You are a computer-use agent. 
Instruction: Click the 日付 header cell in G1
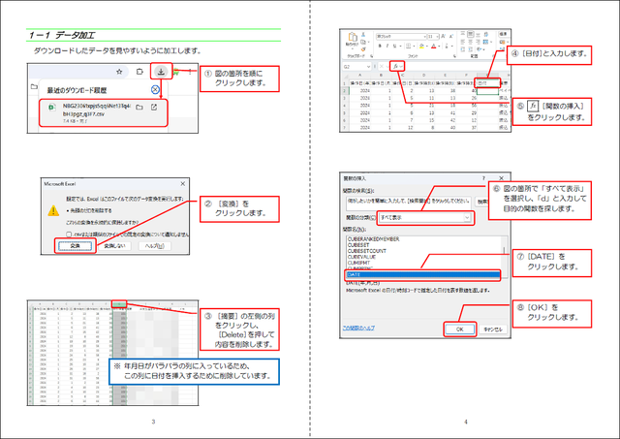pyautogui.click(x=487, y=83)
